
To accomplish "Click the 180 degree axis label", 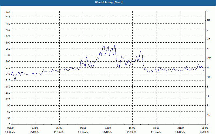I will coord(8,87).
